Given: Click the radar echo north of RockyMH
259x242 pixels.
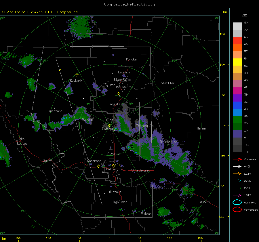Looking at the screenshot, I should pos(80,27).
